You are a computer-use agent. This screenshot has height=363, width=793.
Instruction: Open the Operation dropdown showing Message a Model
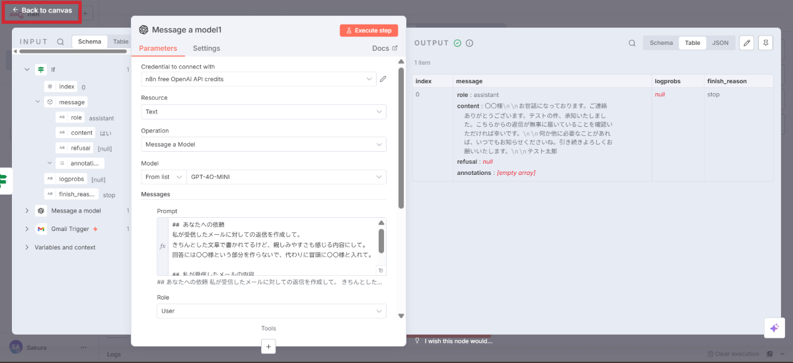(264, 144)
